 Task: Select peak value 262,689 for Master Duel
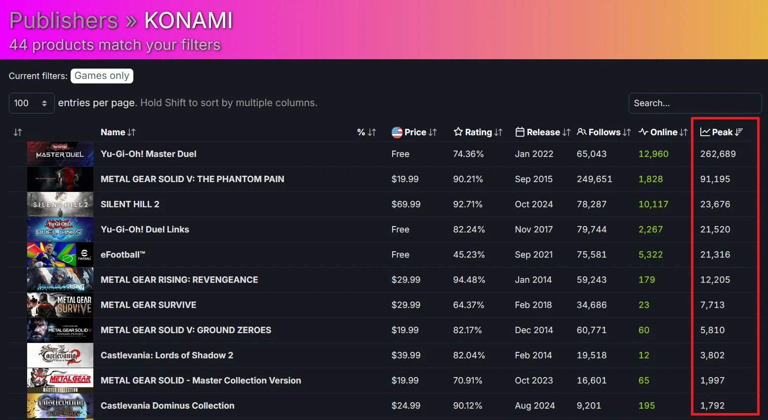[718, 154]
